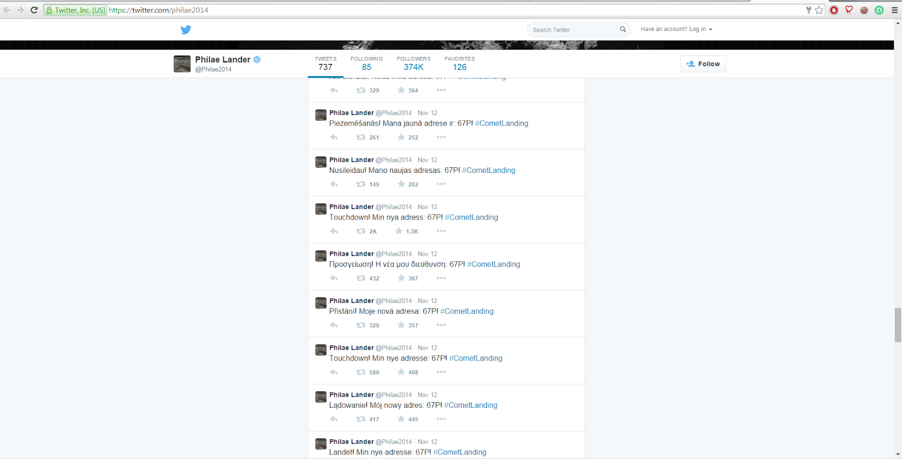902x459 pixels.
Task: Click the red Opera-style extension icon
Action: pyautogui.click(x=834, y=10)
